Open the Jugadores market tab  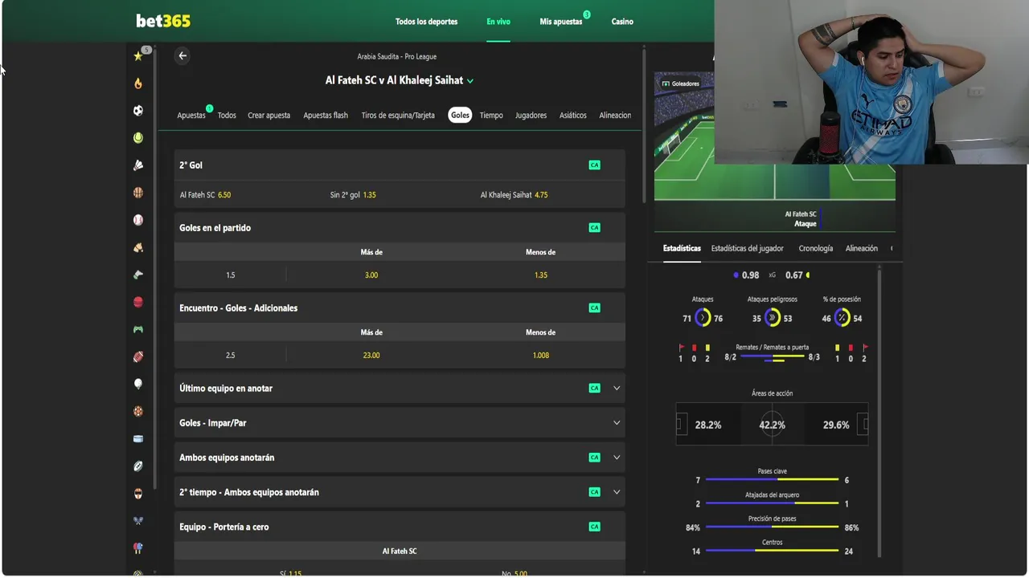531,116
